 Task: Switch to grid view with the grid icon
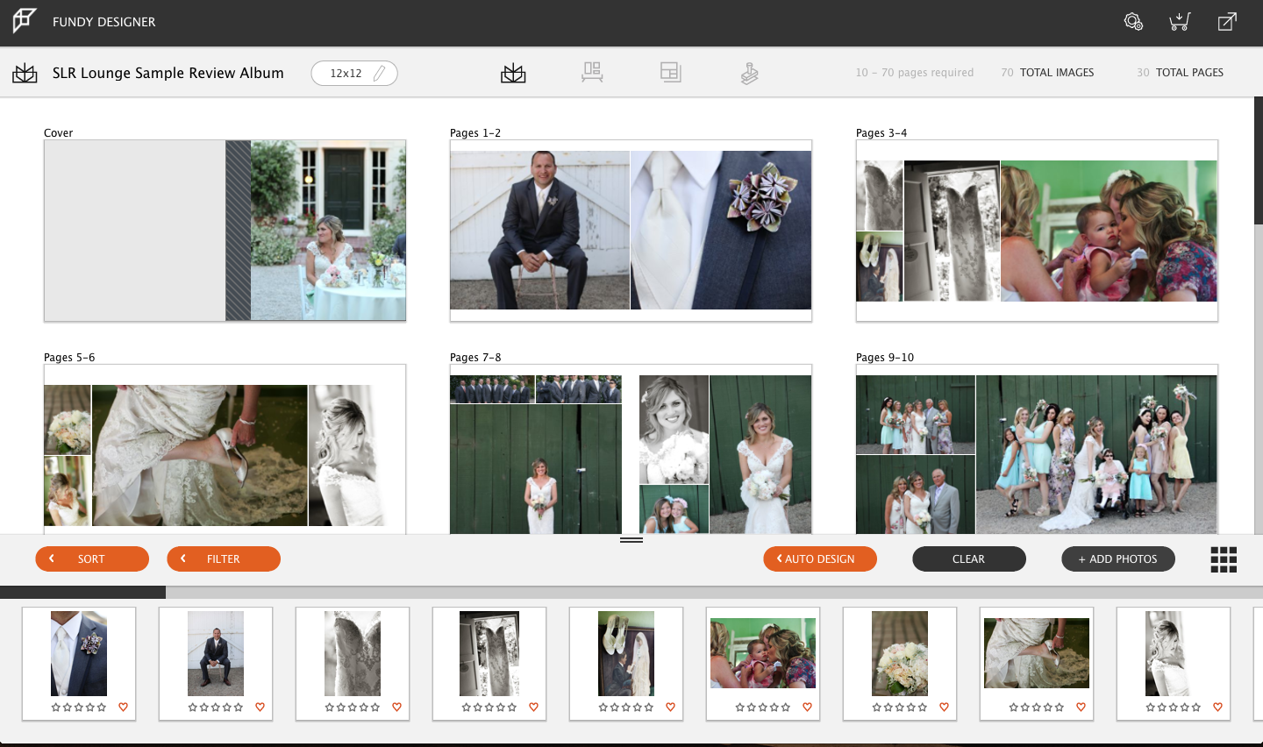tap(1224, 558)
